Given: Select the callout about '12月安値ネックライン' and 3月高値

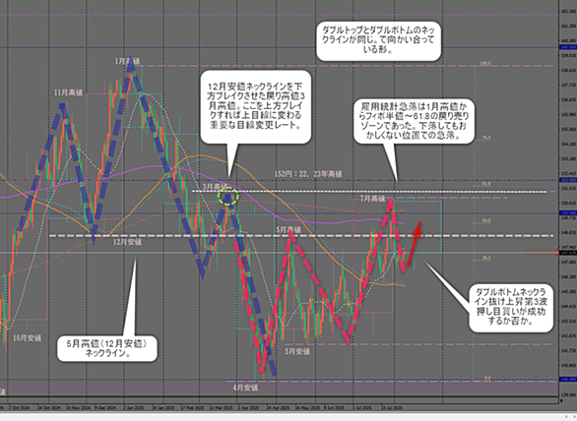Looking at the screenshot, I should click(256, 106).
